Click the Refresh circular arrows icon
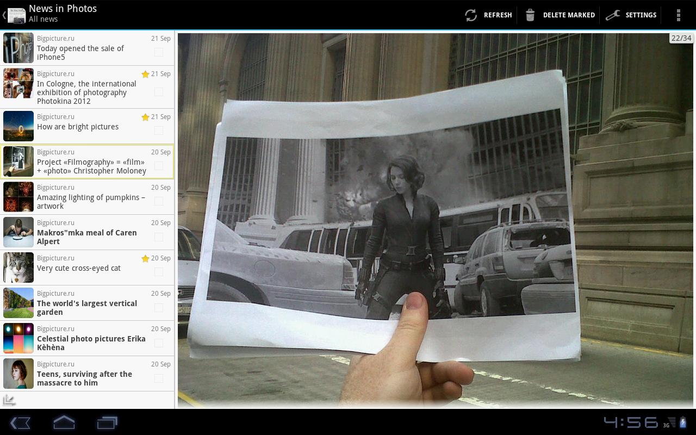 point(471,15)
